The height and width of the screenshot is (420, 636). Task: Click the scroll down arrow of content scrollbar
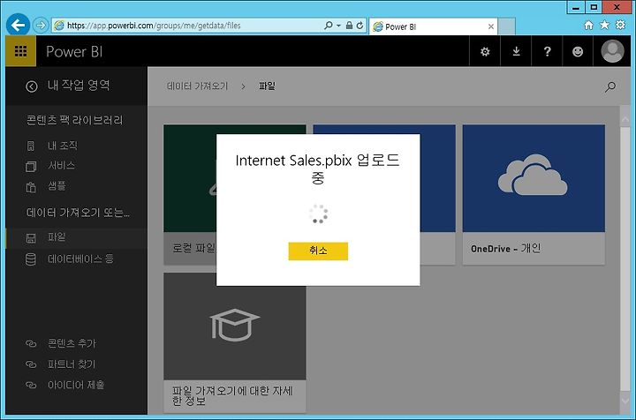tap(625, 401)
